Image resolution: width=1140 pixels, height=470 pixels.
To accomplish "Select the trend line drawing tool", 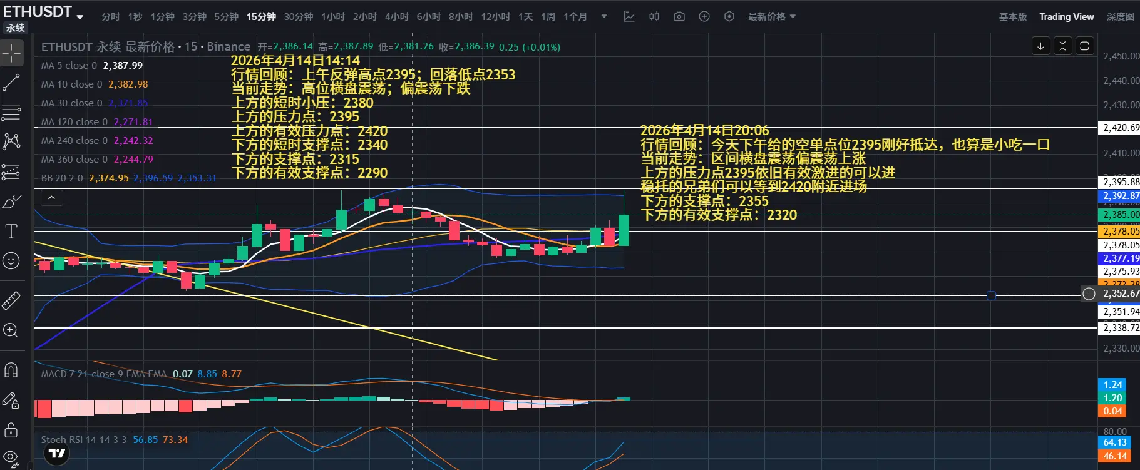I will pyautogui.click(x=11, y=83).
